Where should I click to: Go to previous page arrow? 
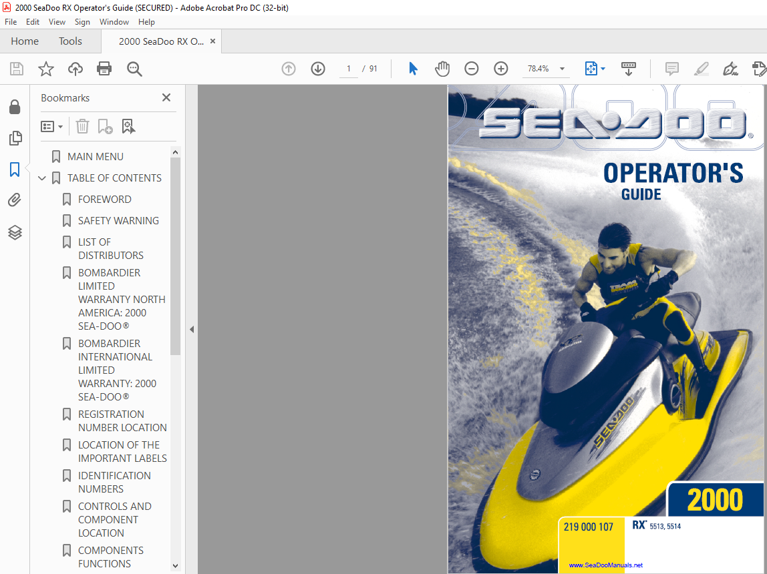coord(289,69)
